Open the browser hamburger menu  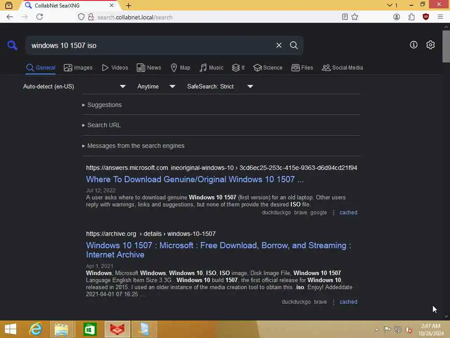click(440, 17)
